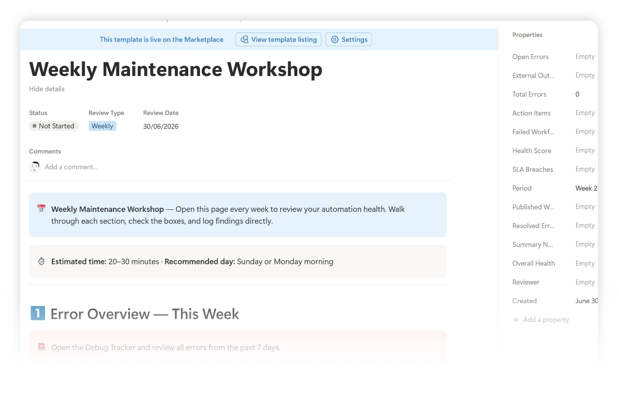Click the Reviewer property label

tap(526, 282)
